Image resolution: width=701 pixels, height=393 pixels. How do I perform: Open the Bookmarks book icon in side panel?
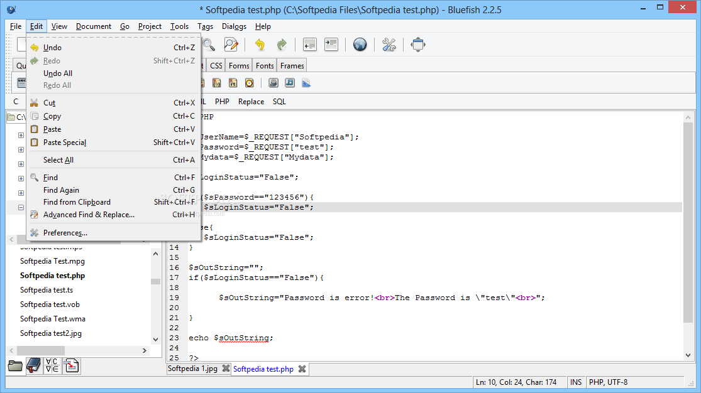click(33, 366)
